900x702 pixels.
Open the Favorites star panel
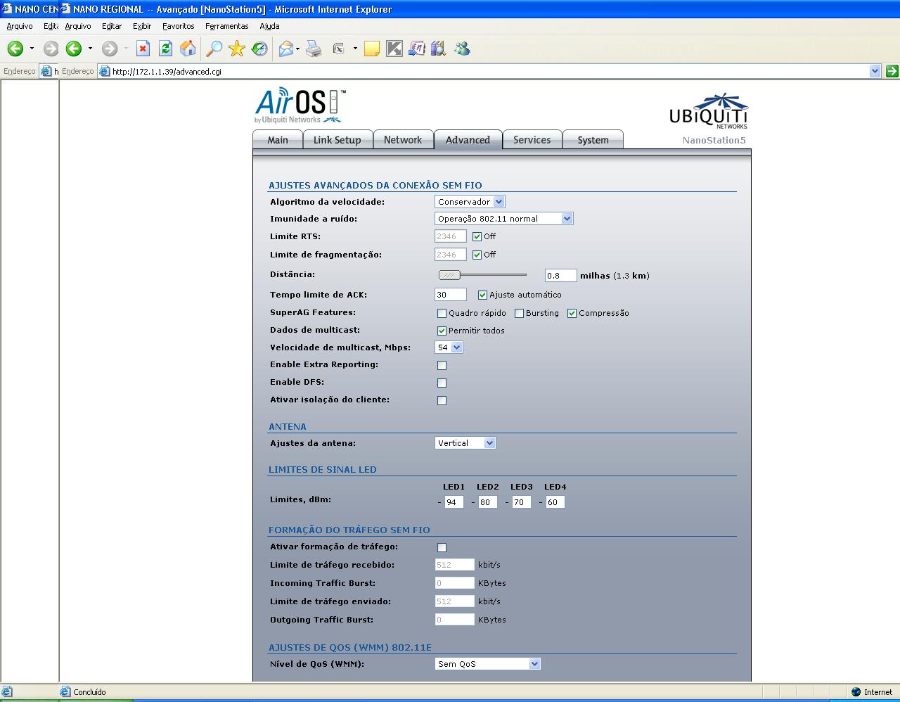(x=237, y=49)
